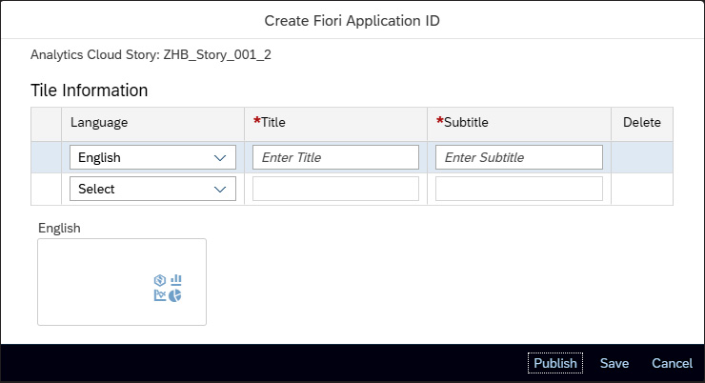The image size is (705, 383).
Task: Focus the Enter Title input field
Action: (x=335, y=157)
